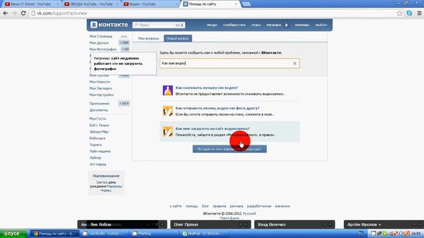Click the Skype extension icon
The height and width of the screenshot is (238, 424).
tap(409, 13)
